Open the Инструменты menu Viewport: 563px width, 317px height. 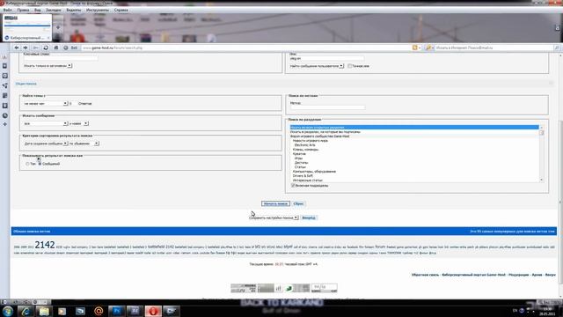click(98, 10)
